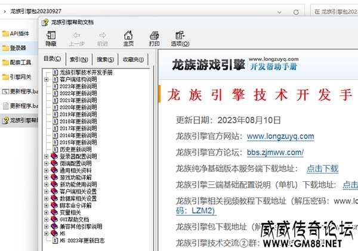The height and width of the screenshot is (251, 358).
Task: Open 2015年更新说明 topic
Action: pyautogui.click(x=78, y=142)
